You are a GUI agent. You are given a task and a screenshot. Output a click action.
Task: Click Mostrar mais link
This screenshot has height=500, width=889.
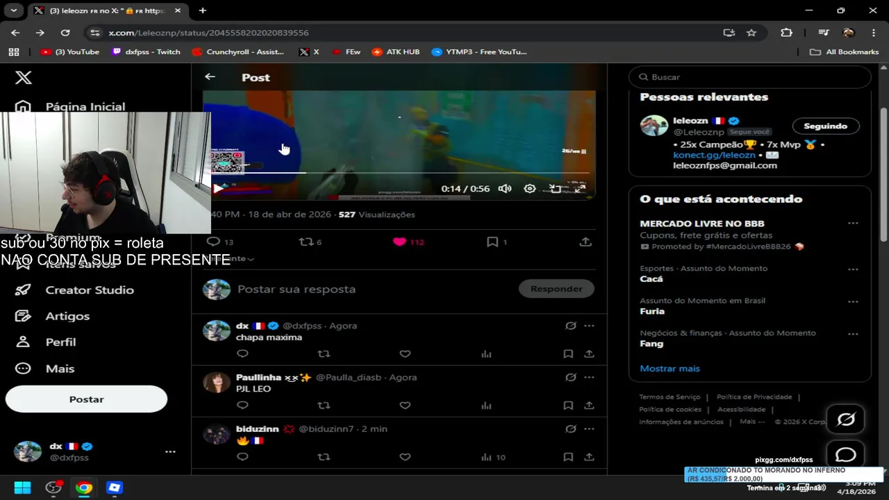(x=670, y=369)
